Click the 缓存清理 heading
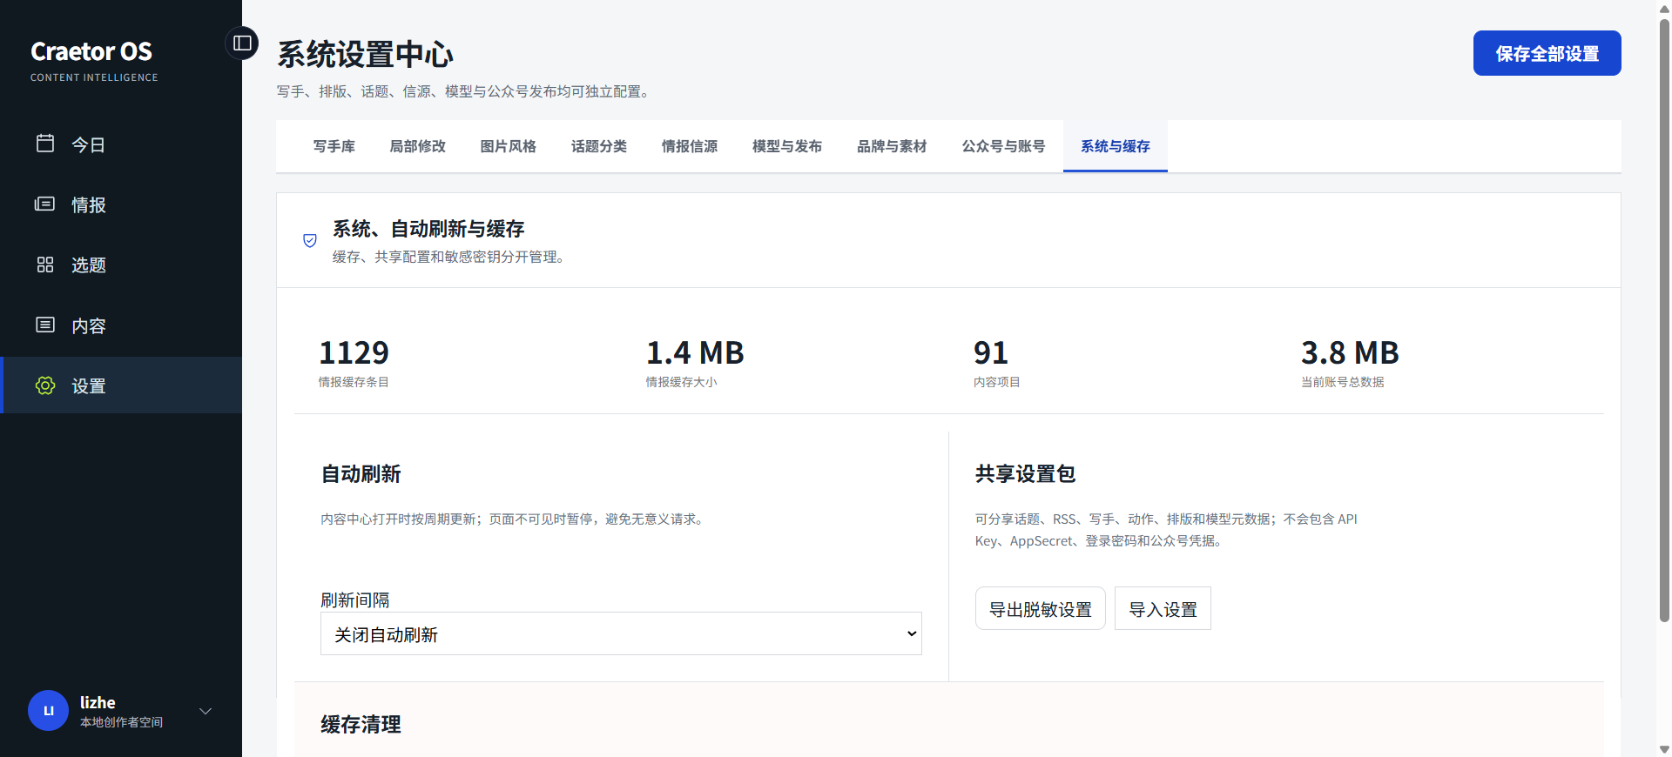1672x757 pixels. click(361, 724)
